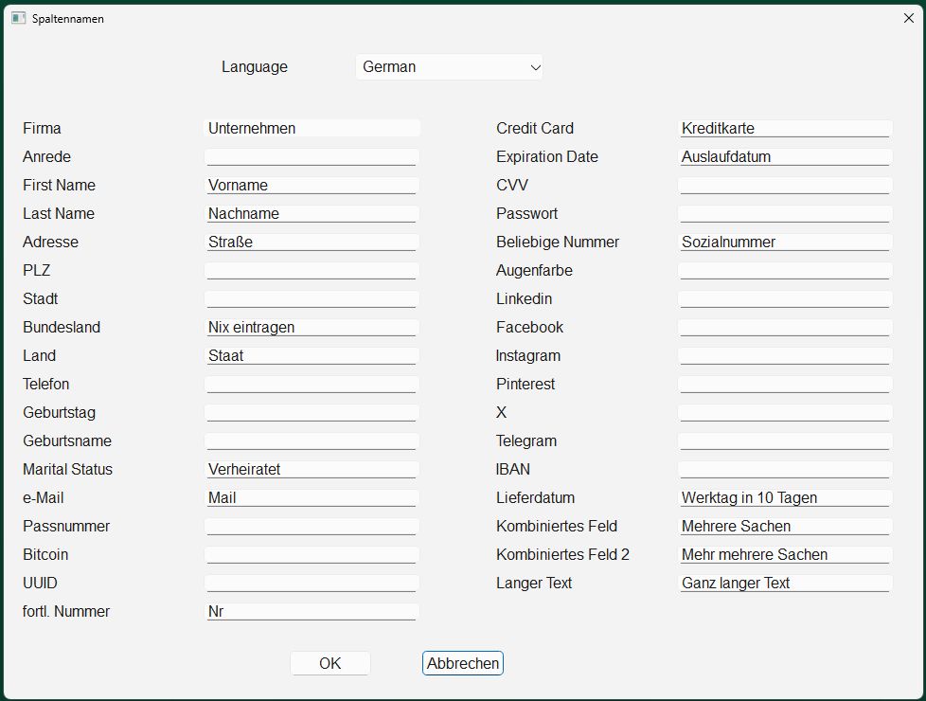Click the empty Linkedin input field

tap(785, 298)
